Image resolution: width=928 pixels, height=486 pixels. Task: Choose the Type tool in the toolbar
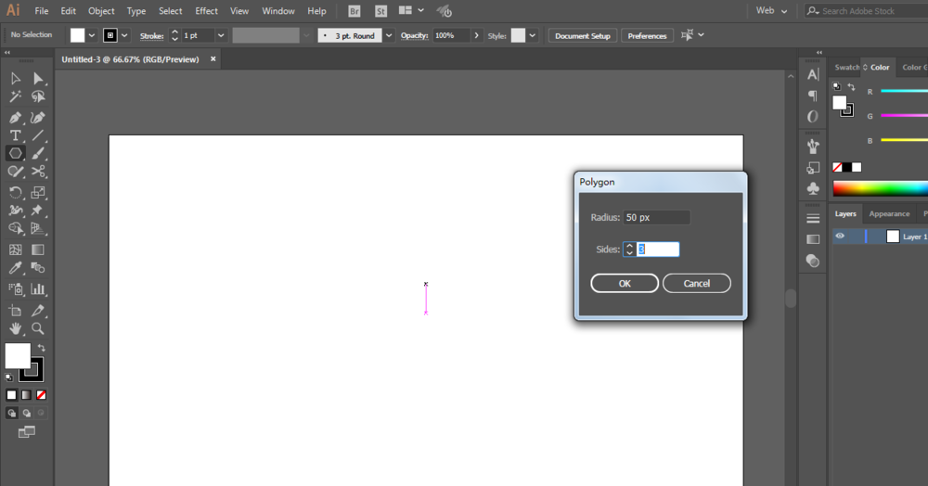tap(16, 135)
